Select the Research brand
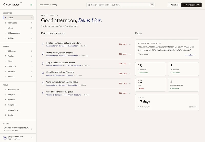 pyautogui.click(x=18, y=72)
